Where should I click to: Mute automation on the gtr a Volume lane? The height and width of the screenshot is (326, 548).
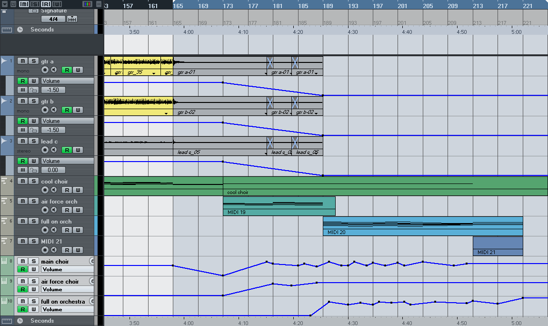(x=23, y=90)
